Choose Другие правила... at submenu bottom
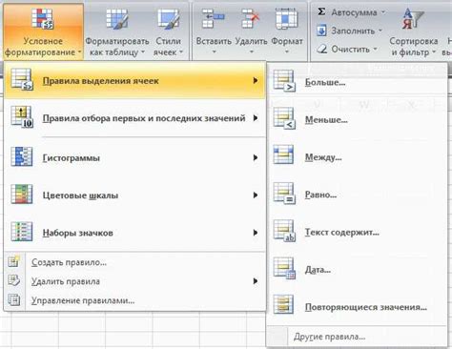 (x=358, y=337)
